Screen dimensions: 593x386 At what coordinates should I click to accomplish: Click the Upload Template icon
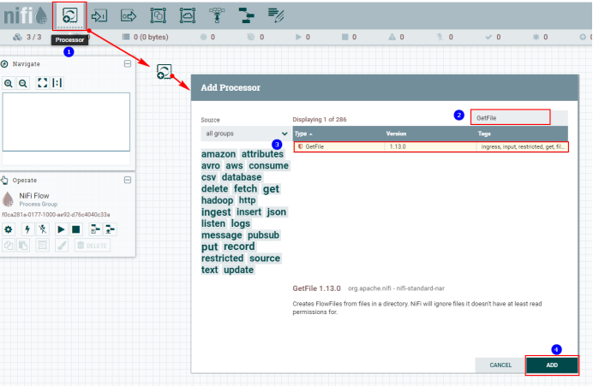pos(110,229)
